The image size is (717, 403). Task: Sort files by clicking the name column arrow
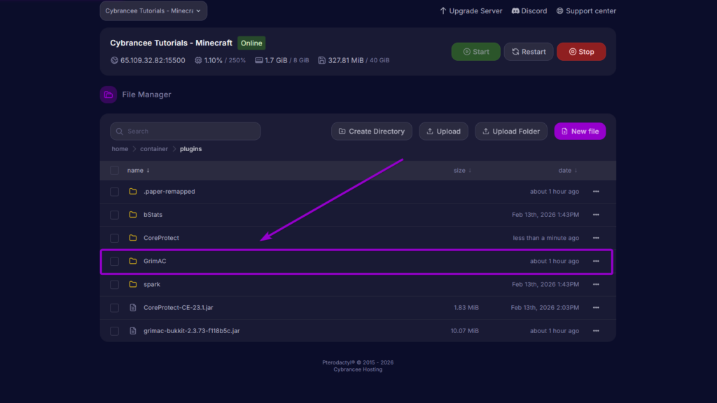coord(146,170)
